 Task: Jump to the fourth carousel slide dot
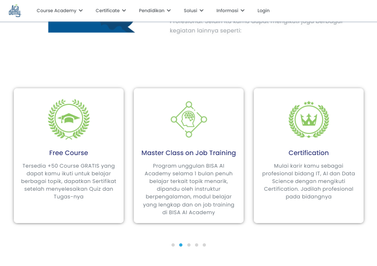click(197, 245)
